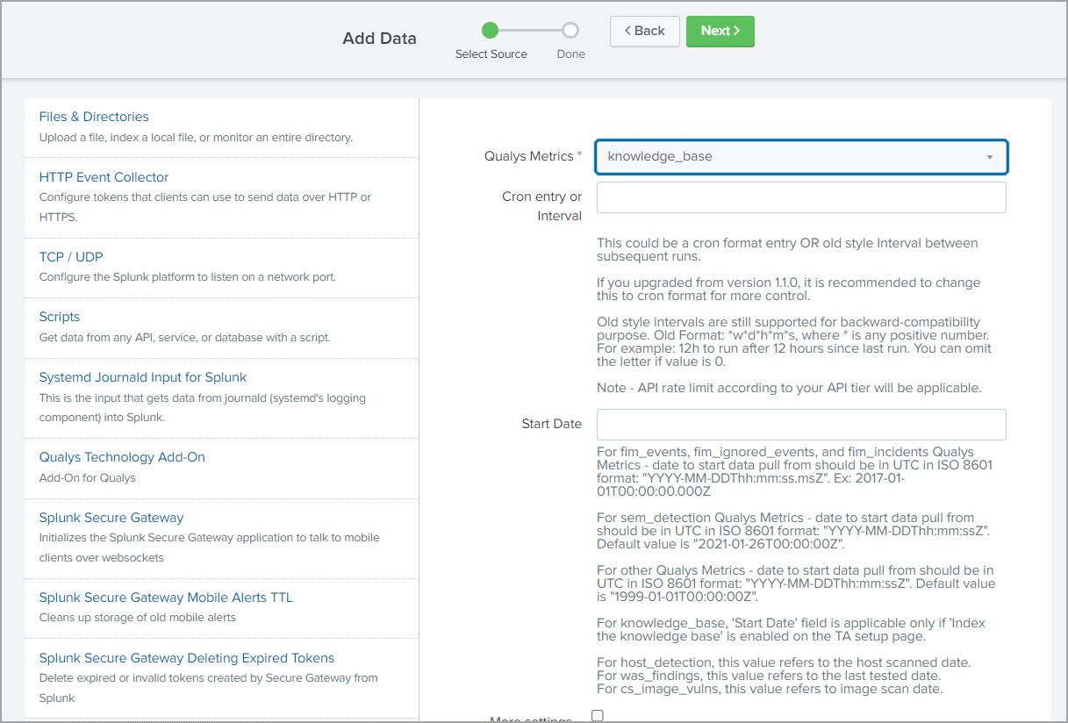Click the Done step circle
The height and width of the screenshot is (723, 1068).
pyautogui.click(x=570, y=30)
